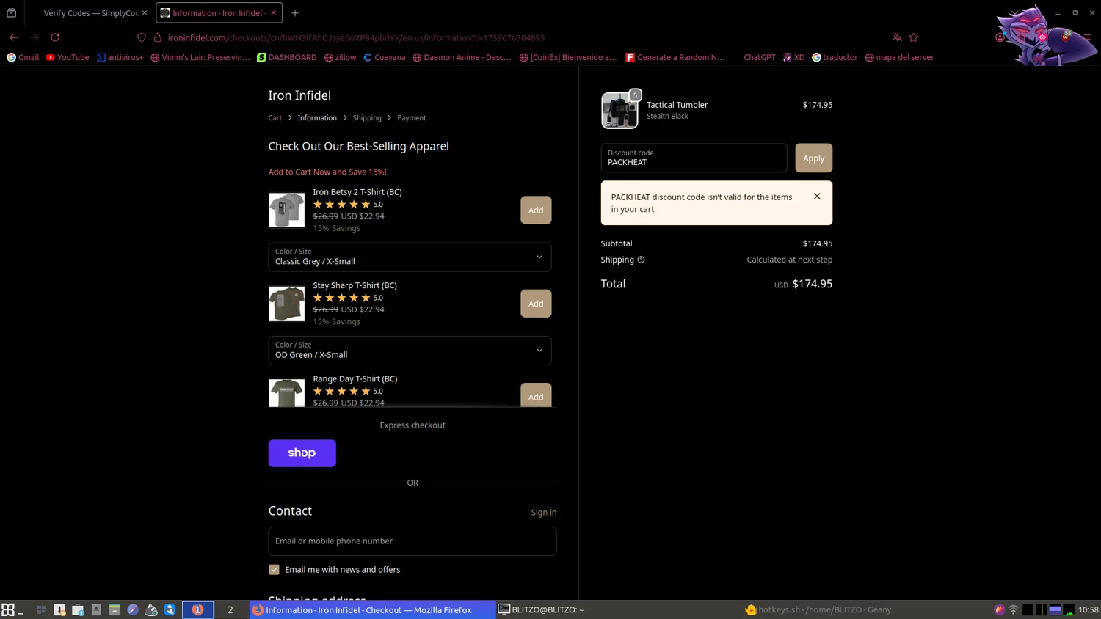Click the translate page icon
This screenshot has height=619, width=1101.
[897, 37]
